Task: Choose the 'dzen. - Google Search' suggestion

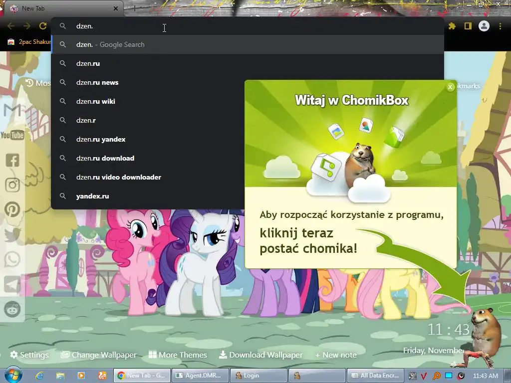Action: 248,44
